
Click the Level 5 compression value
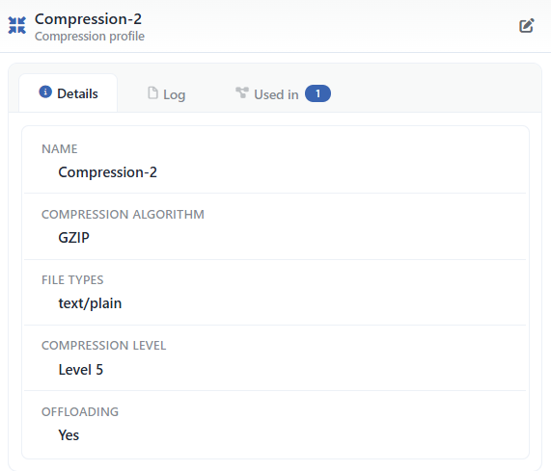pyautogui.click(x=81, y=370)
